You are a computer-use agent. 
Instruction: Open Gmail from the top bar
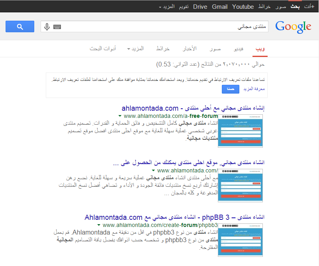click(220, 7)
